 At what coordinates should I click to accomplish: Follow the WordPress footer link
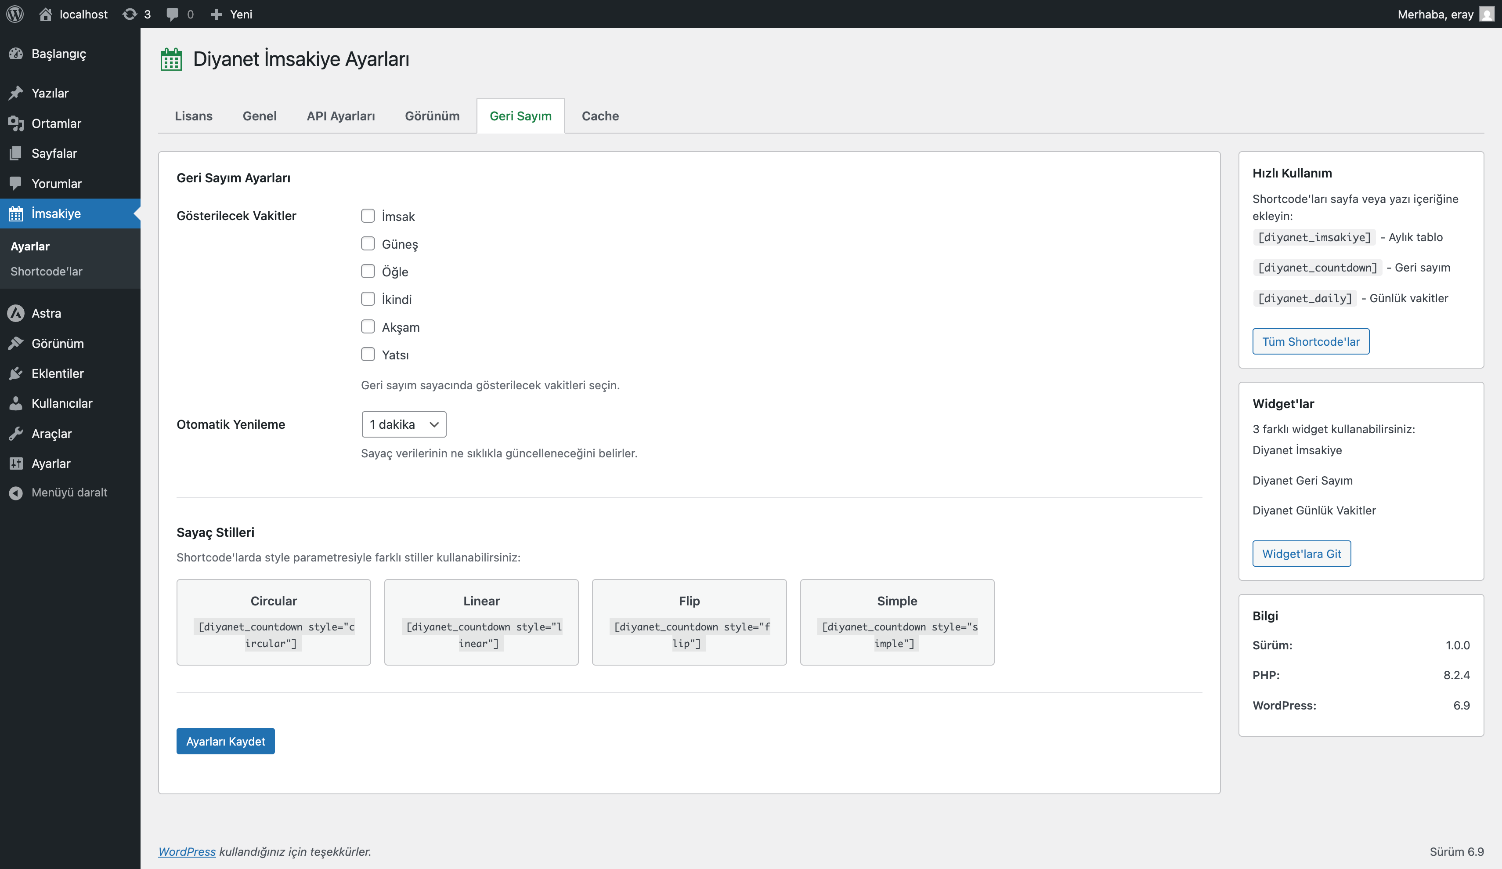(x=187, y=851)
